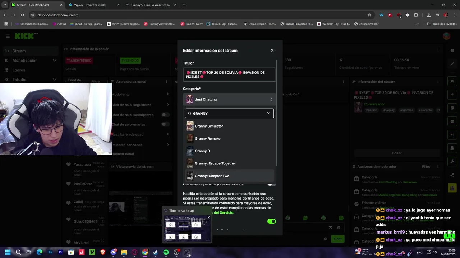460x258 pixels.
Task: Expand Modo lento options
Action: point(167,94)
